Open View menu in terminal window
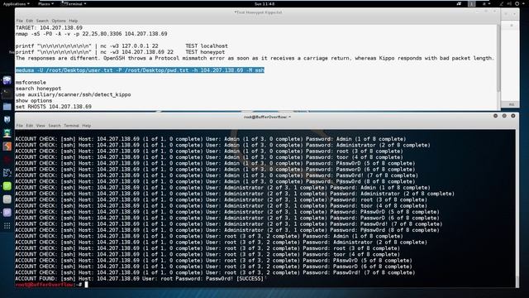Image resolution: width=529 pixels, height=298 pixels. pos(41,126)
